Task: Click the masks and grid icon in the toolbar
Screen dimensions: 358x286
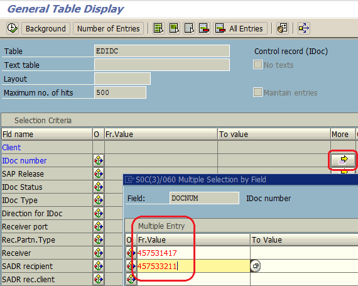Action: pyautogui.click(x=283, y=28)
